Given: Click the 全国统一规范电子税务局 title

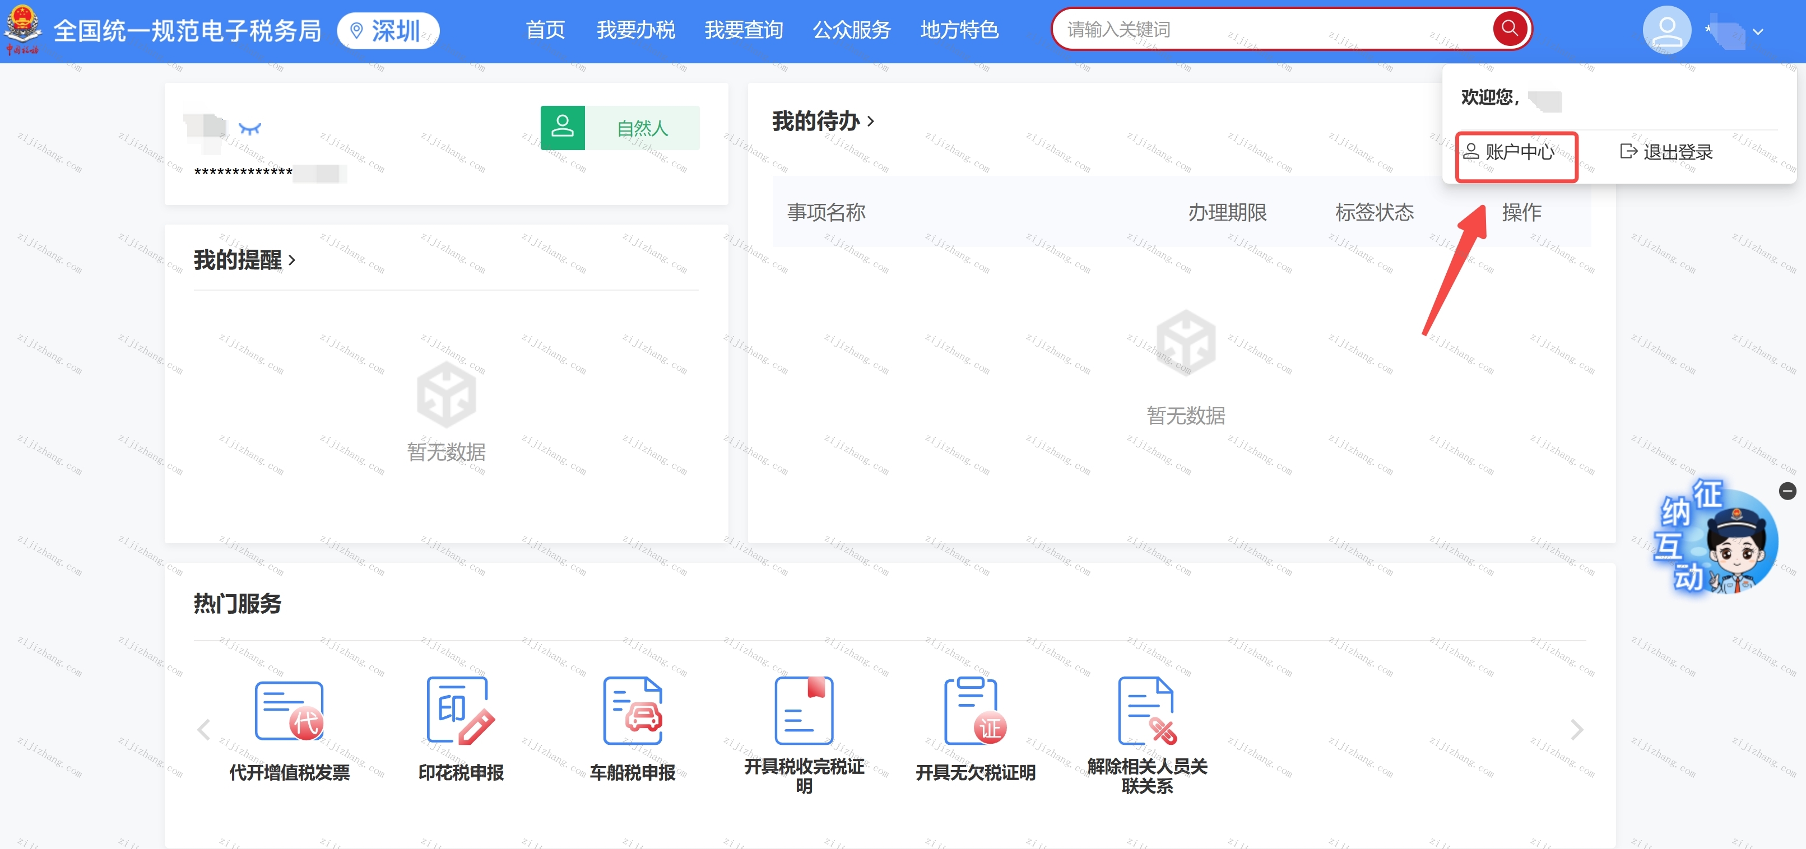Looking at the screenshot, I should pos(187,31).
